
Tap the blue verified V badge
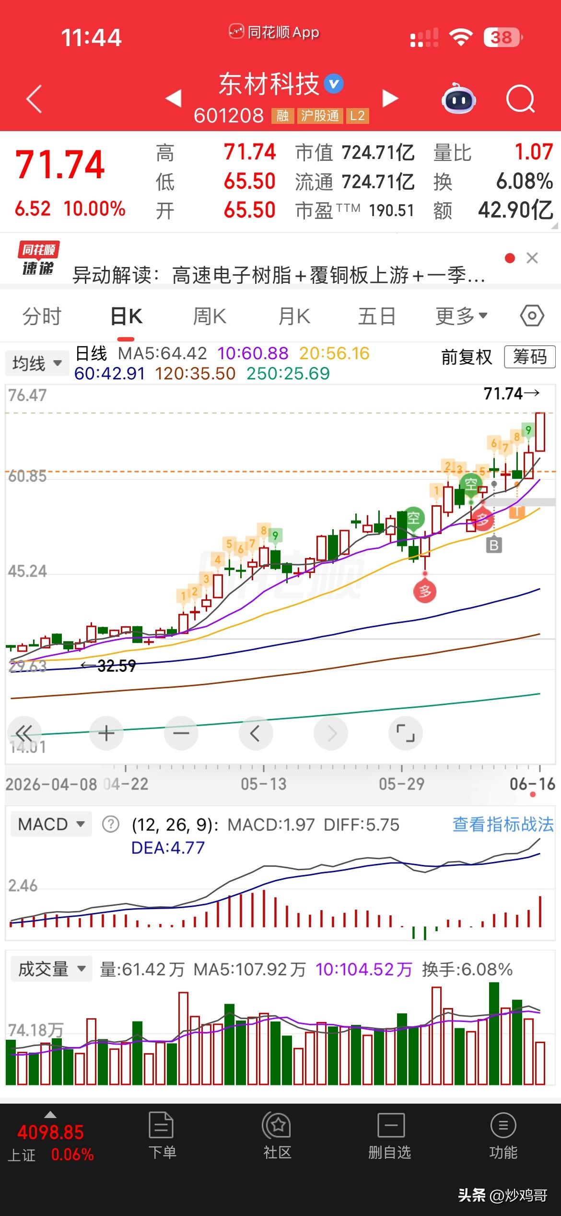[x=334, y=84]
